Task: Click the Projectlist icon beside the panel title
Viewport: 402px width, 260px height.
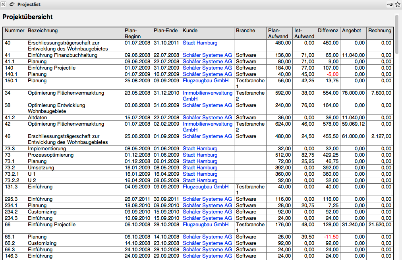Action: (x=12, y=4)
